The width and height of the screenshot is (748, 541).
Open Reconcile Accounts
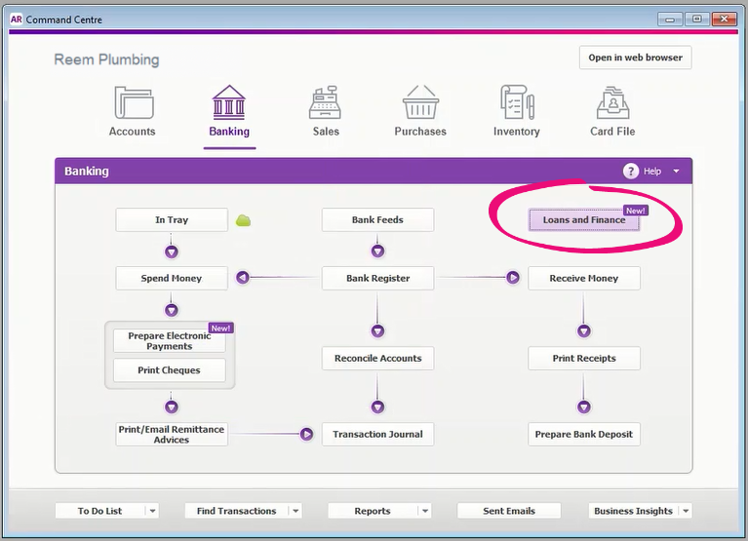tap(377, 359)
